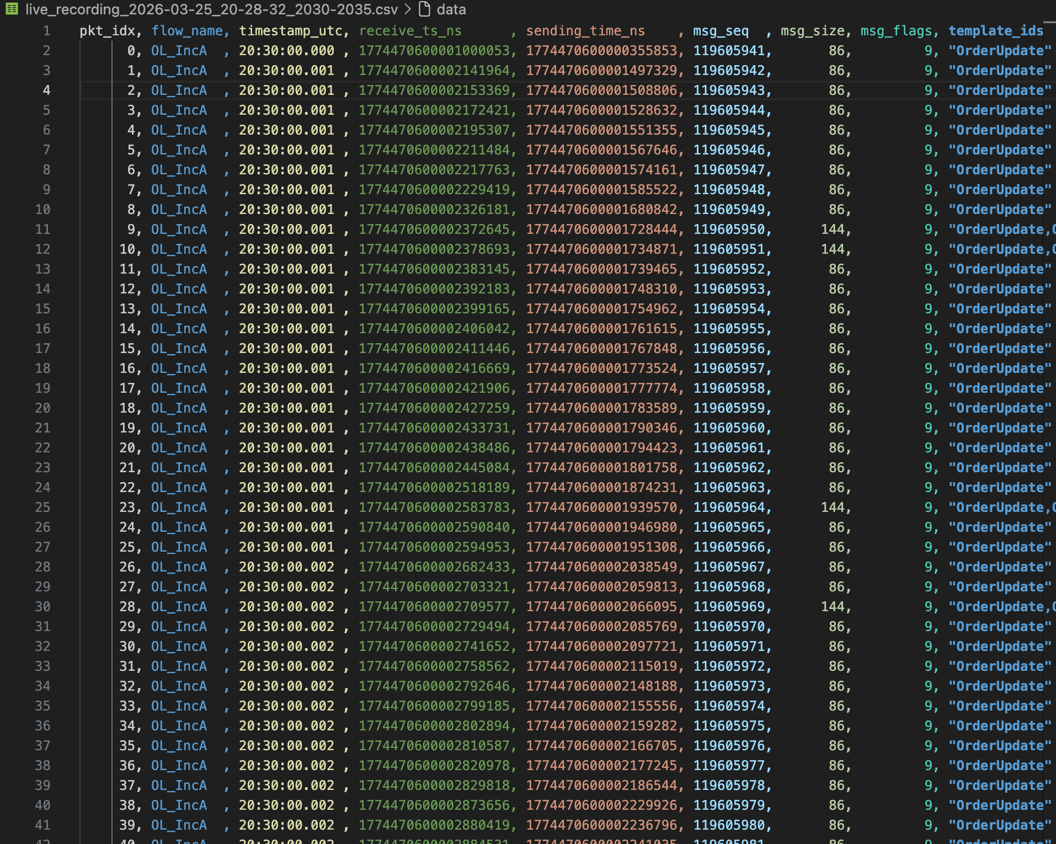
Task: Click sending time 1774470600001939570
Action: point(601,508)
